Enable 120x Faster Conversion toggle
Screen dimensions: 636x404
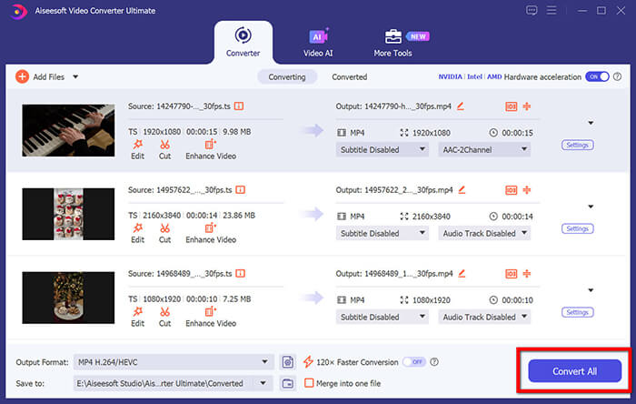pyautogui.click(x=413, y=361)
